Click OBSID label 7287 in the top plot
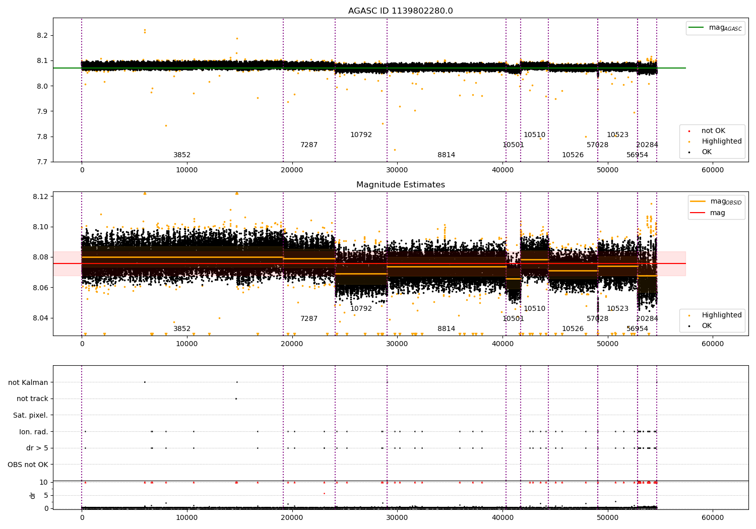This screenshot has height=529, width=756. pyautogui.click(x=309, y=145)
